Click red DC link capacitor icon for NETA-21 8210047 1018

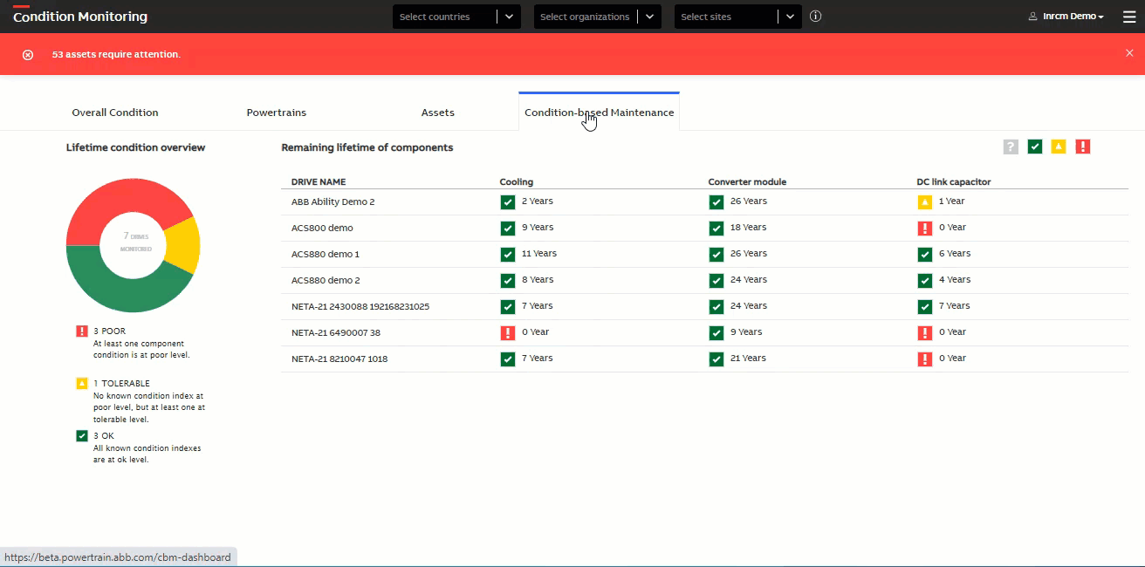coord(925,359)
